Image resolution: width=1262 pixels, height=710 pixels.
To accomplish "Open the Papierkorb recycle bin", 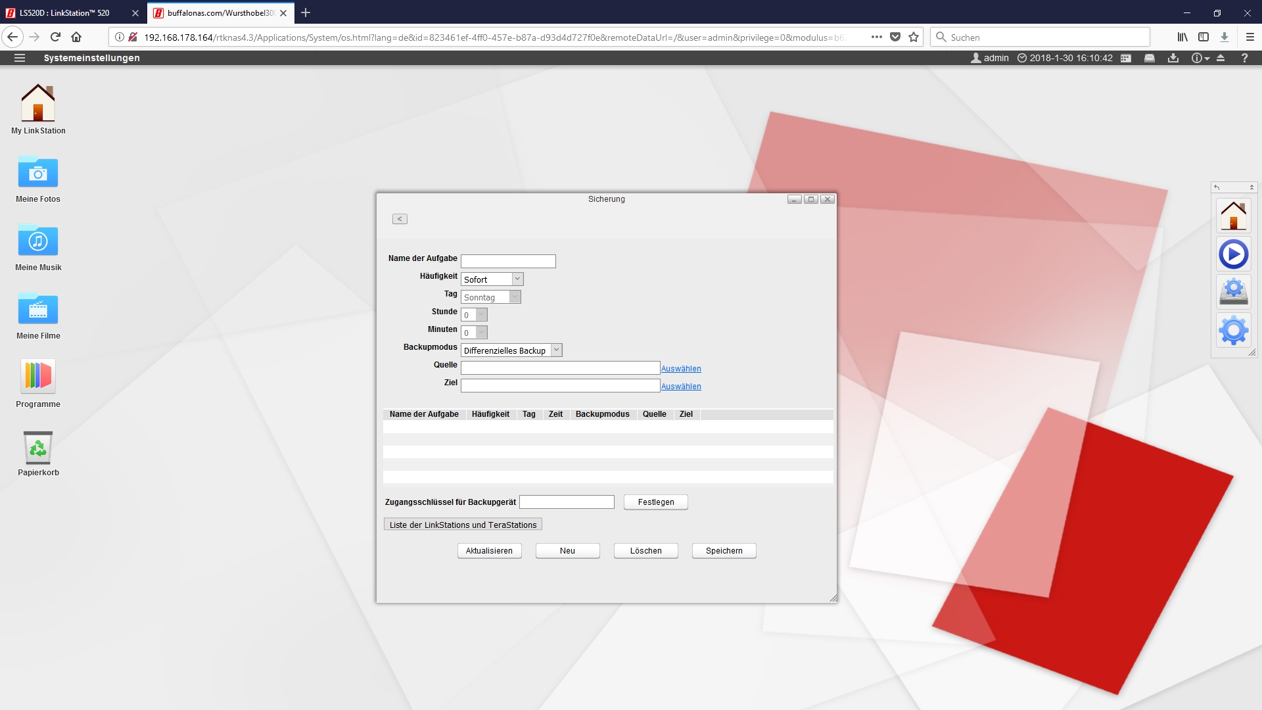I will click(x=38, y=448).
